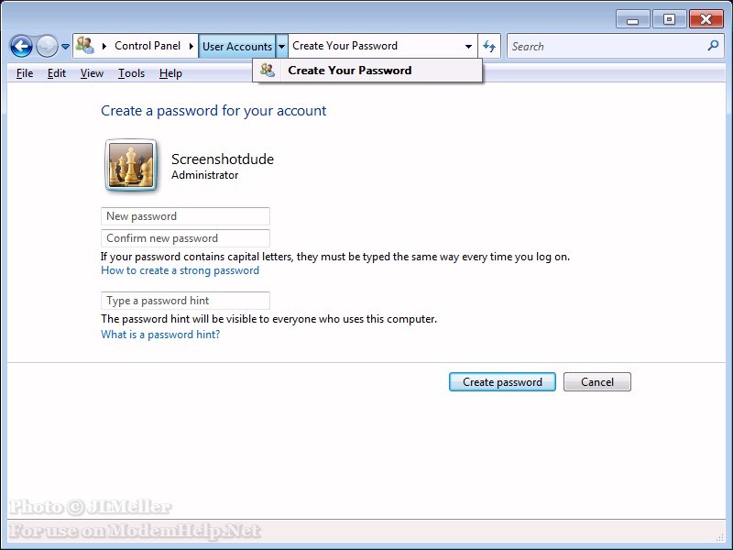Click the greyed Forward arrow button
This screenshot has width=733, height=550.
pyautogui.click(x=47, y=46)
